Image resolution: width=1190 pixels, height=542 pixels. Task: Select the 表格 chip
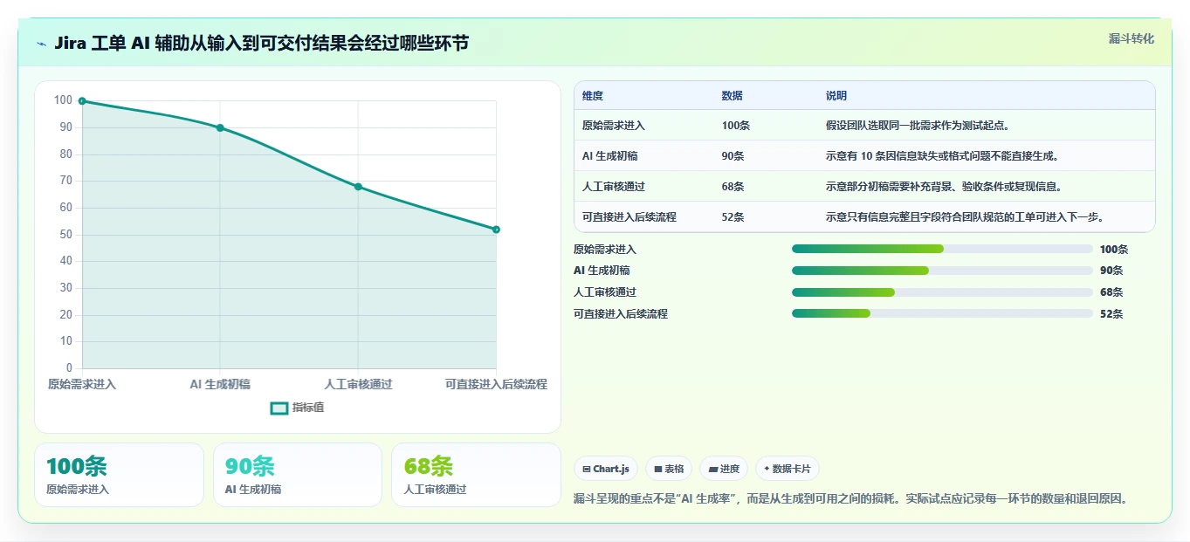coord(669,469)
